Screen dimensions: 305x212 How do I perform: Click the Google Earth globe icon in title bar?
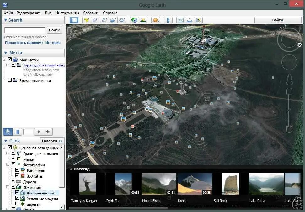(5, 4)
